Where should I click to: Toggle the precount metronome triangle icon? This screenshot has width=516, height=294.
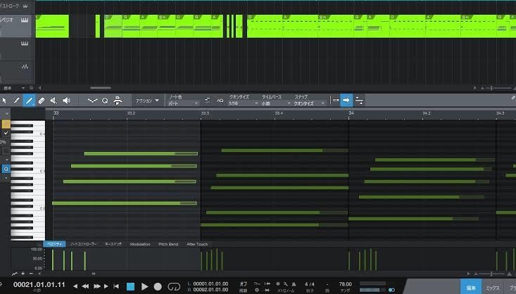[294, 284]
